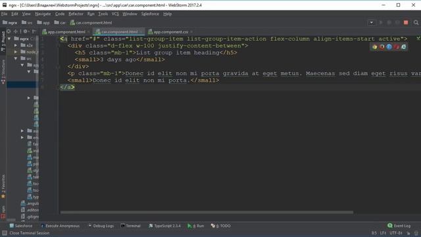Collapse the ngrx root project folder

coord(9,39)
